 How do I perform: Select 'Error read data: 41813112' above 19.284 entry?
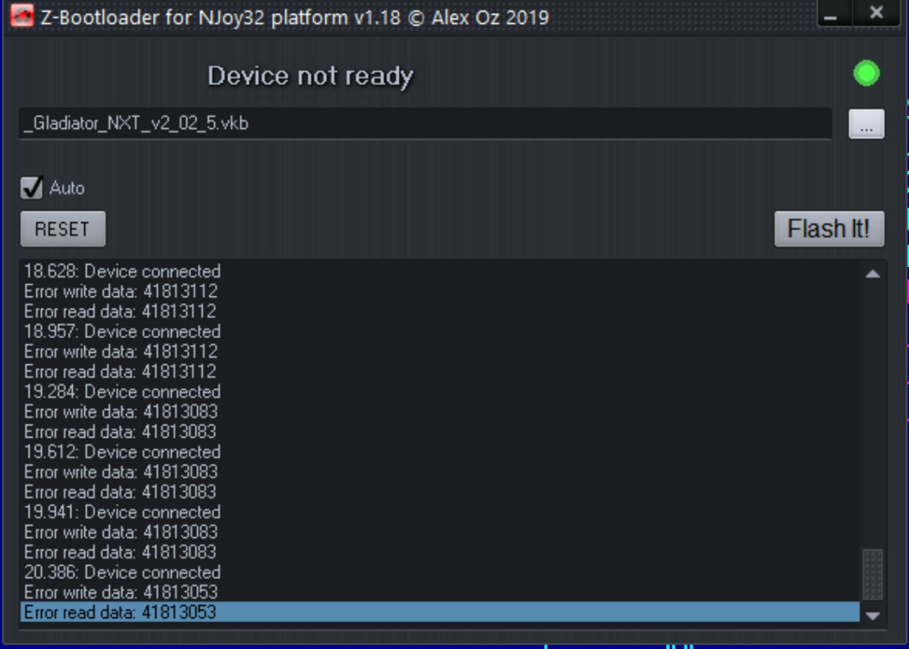coord(440,372)
